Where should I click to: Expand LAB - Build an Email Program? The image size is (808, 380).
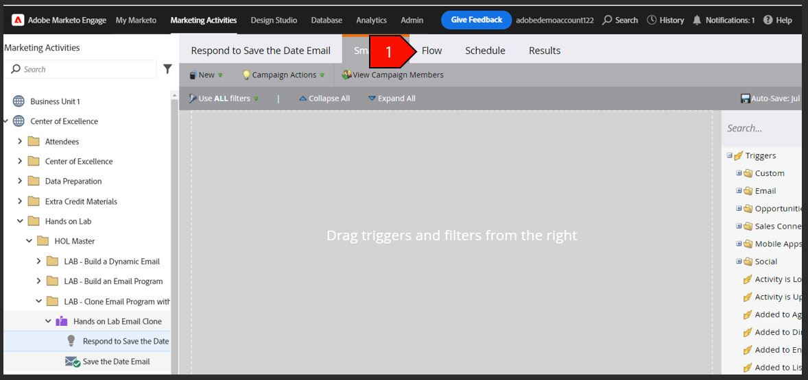click(x=38, y=281)
